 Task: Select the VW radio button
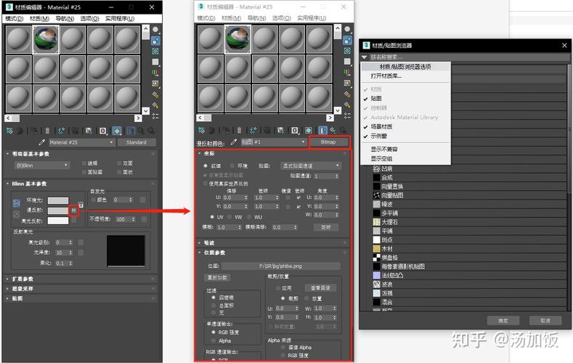tap(229, 217)
